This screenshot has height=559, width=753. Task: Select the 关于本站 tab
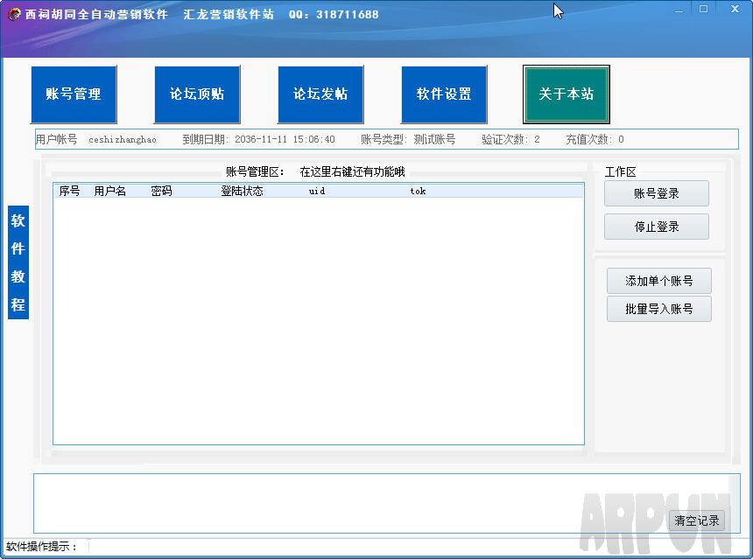pos(567,94)
